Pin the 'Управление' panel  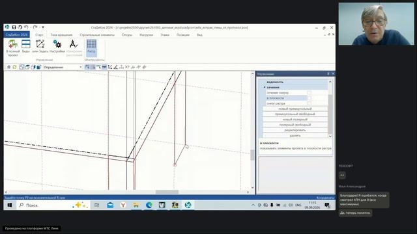[328, 73]
